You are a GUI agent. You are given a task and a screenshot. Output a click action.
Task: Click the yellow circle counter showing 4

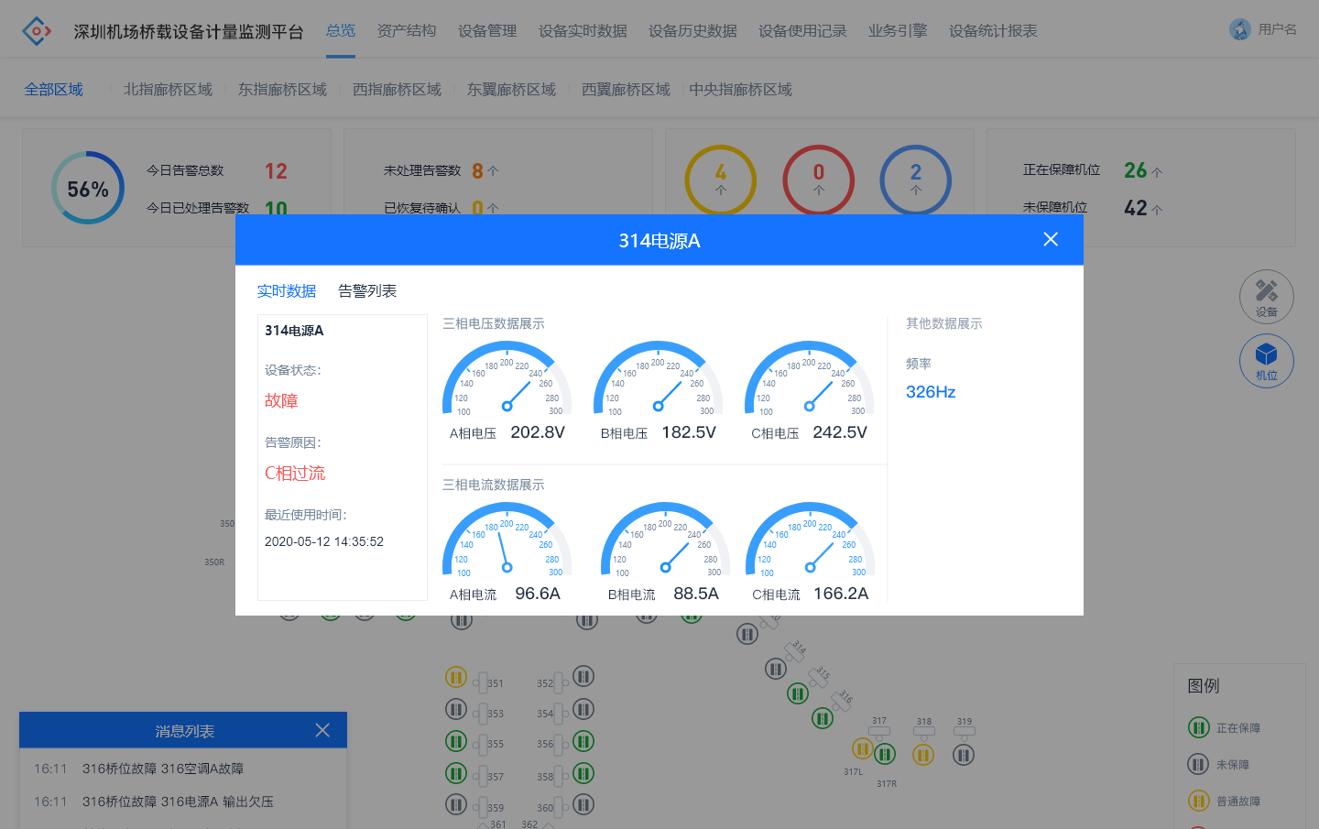click(x=721, y=180)
